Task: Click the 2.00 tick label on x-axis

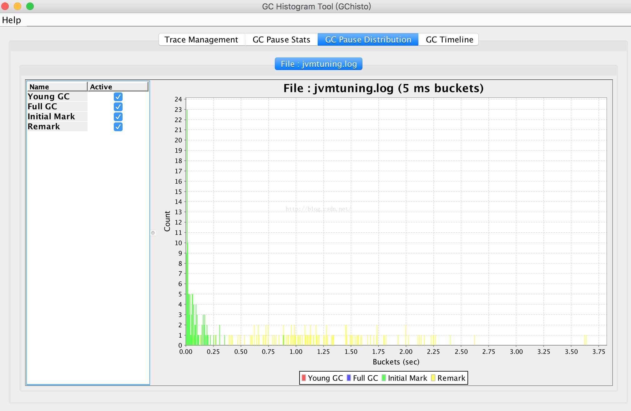Action: 406,352
